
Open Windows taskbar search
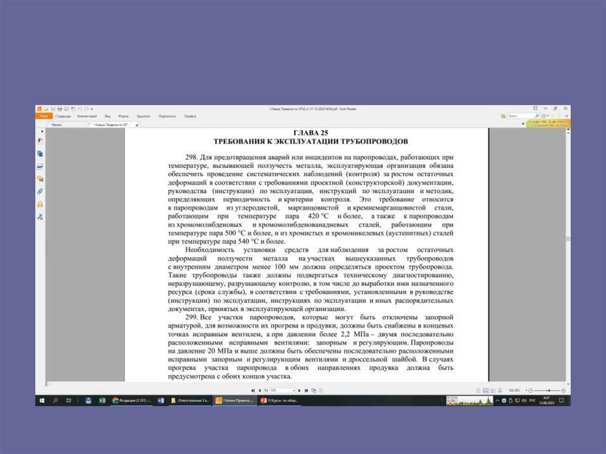55,401
